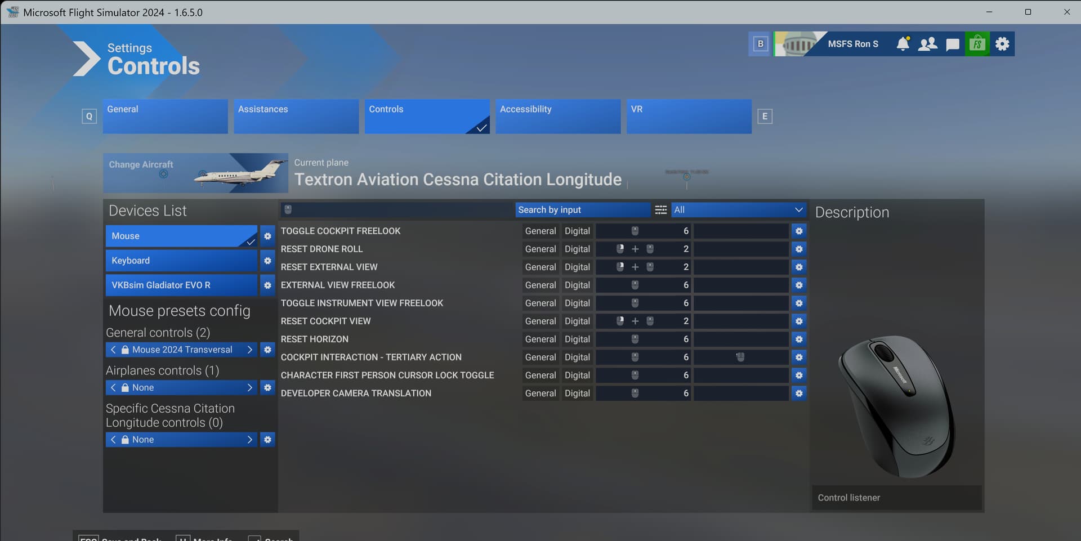Go to previous Specific Cessna Citation preset

[x=113, y=440]
